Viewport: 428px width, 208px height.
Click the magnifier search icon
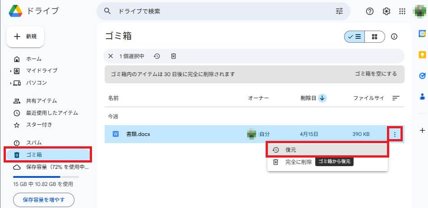(107, 11)
